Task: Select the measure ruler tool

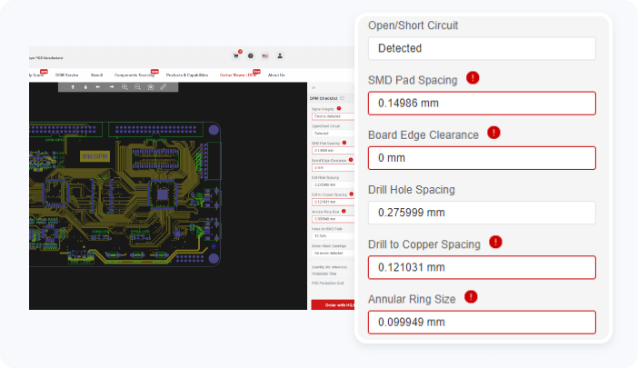Action: (x=164, y=87)
